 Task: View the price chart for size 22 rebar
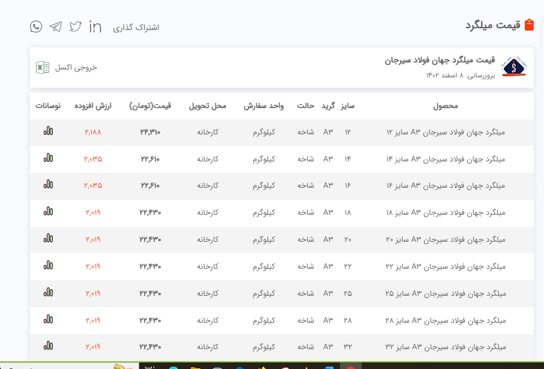click(48, 265)
